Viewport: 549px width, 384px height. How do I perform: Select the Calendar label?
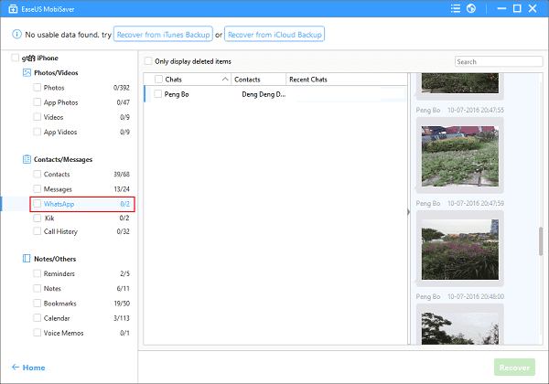[x=57, y=318]
